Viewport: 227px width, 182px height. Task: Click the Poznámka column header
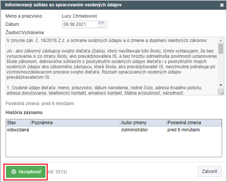tap(75, 123)
